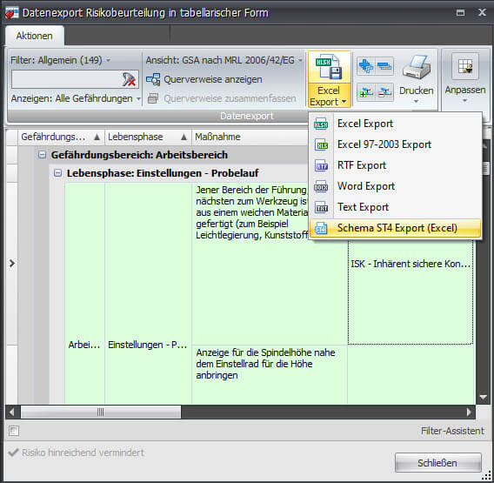494x483 pixels.
Task: Open the Excel Export split-button dropdown arrow
Action: [344, 102]
